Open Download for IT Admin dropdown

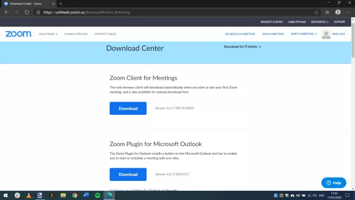pos(242,46)
